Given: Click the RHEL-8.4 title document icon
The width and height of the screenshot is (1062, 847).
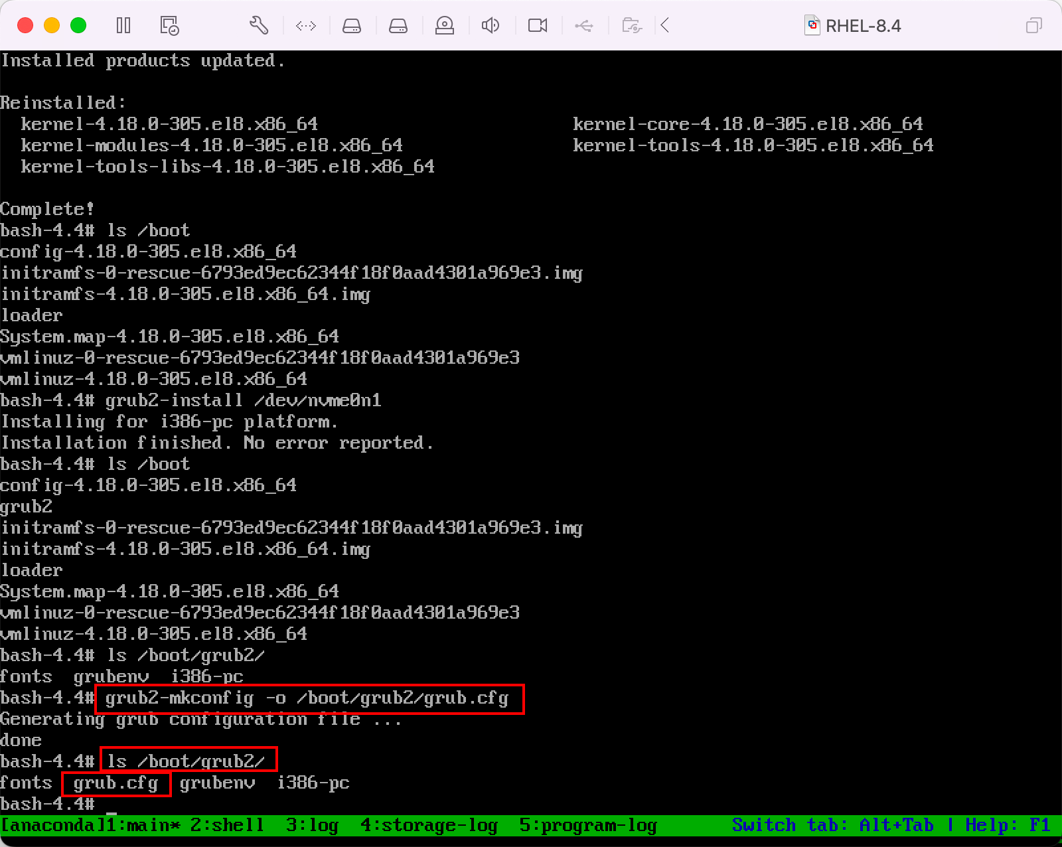Looking at the screenshot, I should pos(812,26).
